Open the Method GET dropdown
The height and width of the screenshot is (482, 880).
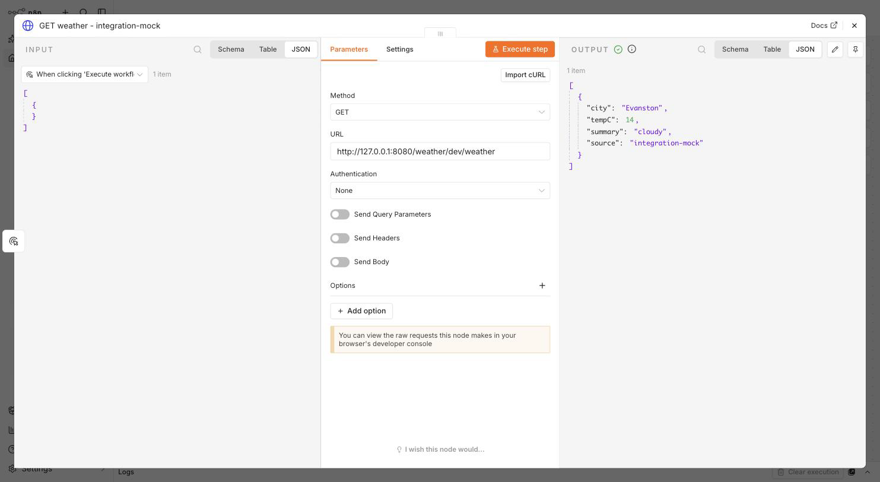click(x=440, y=112)
